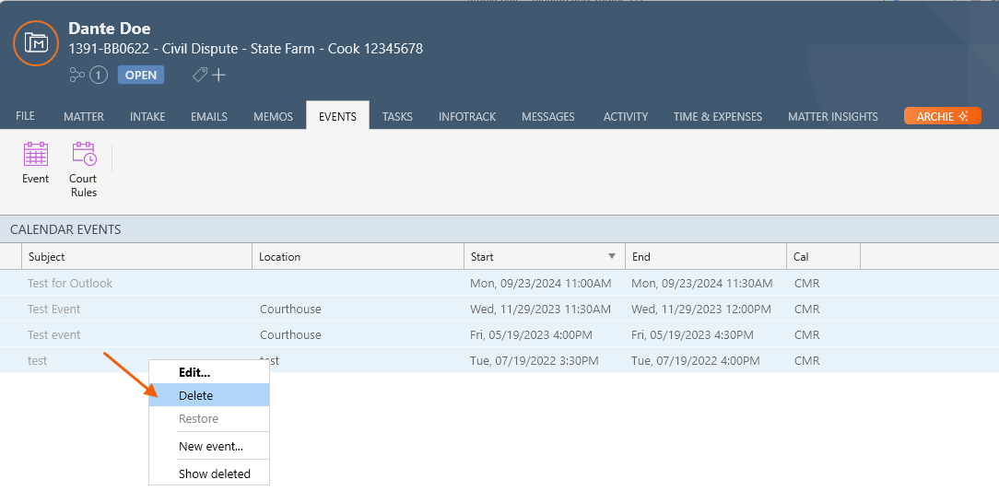Click start time Wed, 11/29/2023 11:30AM

pyautogui.click(x=540, y=309)
